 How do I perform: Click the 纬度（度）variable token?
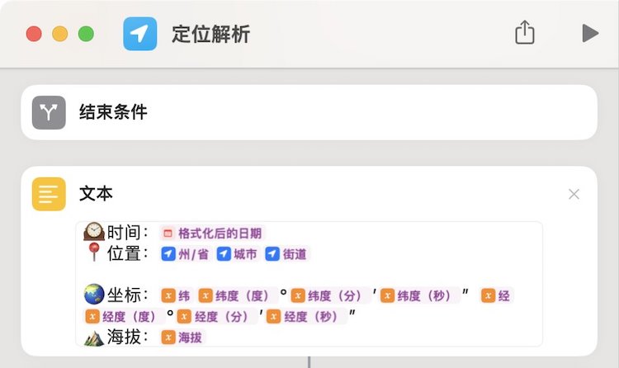(236, 295)
